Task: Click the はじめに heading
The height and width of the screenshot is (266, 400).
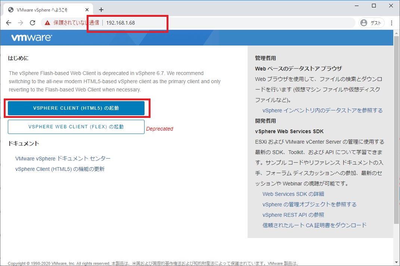Action: [x=18, y=58]
